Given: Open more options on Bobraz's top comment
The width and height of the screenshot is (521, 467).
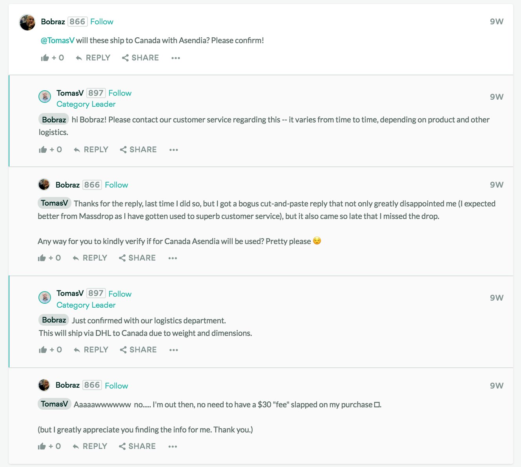Looking at the screenshot, I should pos(176,58).
